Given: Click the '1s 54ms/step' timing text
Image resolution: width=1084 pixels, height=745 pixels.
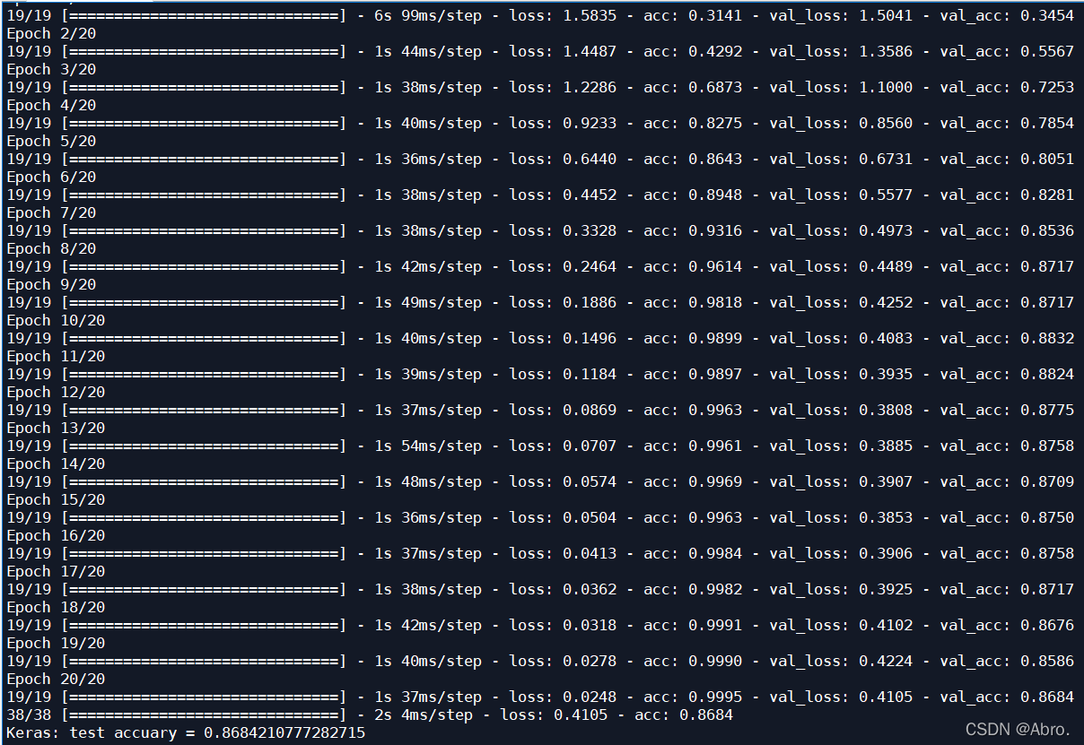Looking at the screenshot, I should pos(428,446).
